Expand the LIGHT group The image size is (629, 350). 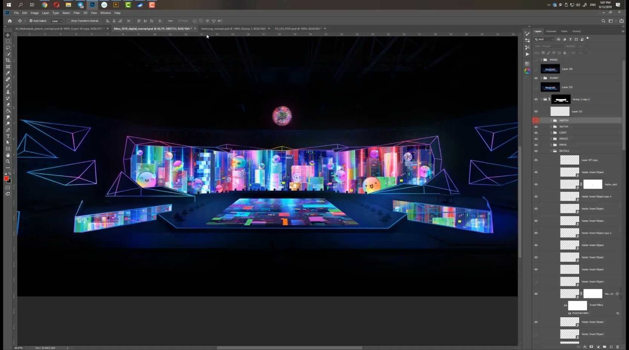coord(551,133)
